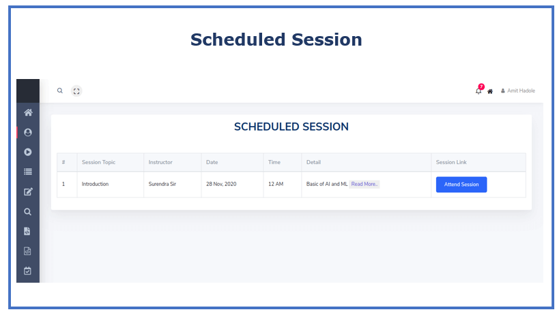This screenshot has width=557, height=312.
Task: Open the Read More link
Action: (364, 184)
